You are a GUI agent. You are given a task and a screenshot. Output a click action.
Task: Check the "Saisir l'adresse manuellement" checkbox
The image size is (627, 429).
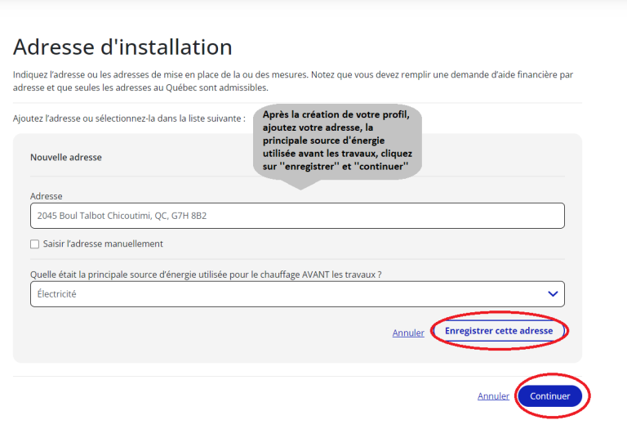34,244
